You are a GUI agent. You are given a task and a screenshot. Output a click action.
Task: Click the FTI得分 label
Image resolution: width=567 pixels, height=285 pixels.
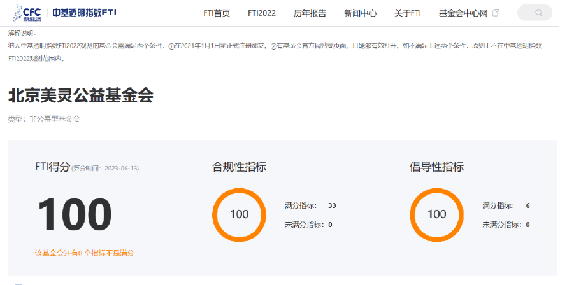52,167
